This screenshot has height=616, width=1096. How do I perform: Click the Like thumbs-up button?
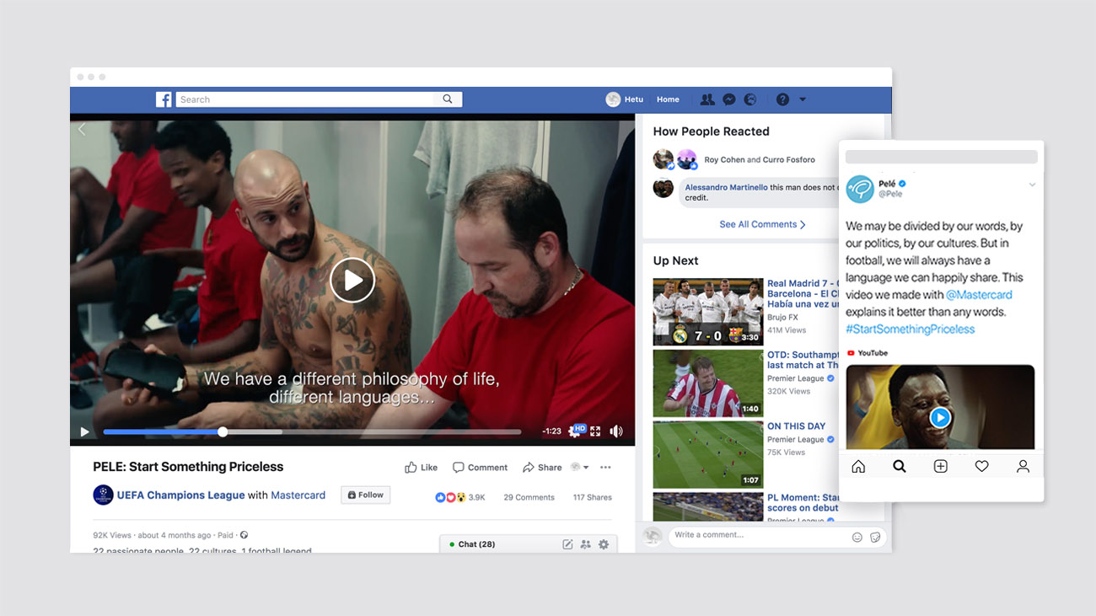pyautogui.click(x=421, y=467)
